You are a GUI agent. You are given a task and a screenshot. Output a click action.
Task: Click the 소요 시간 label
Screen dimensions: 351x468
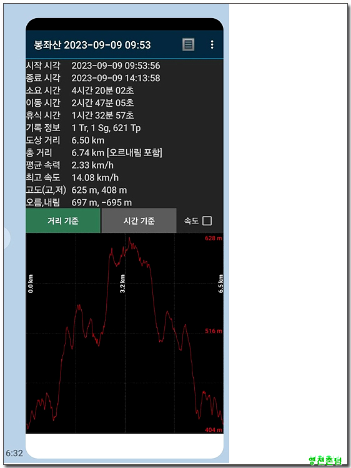pyautogui.click(x=43, y=90)
